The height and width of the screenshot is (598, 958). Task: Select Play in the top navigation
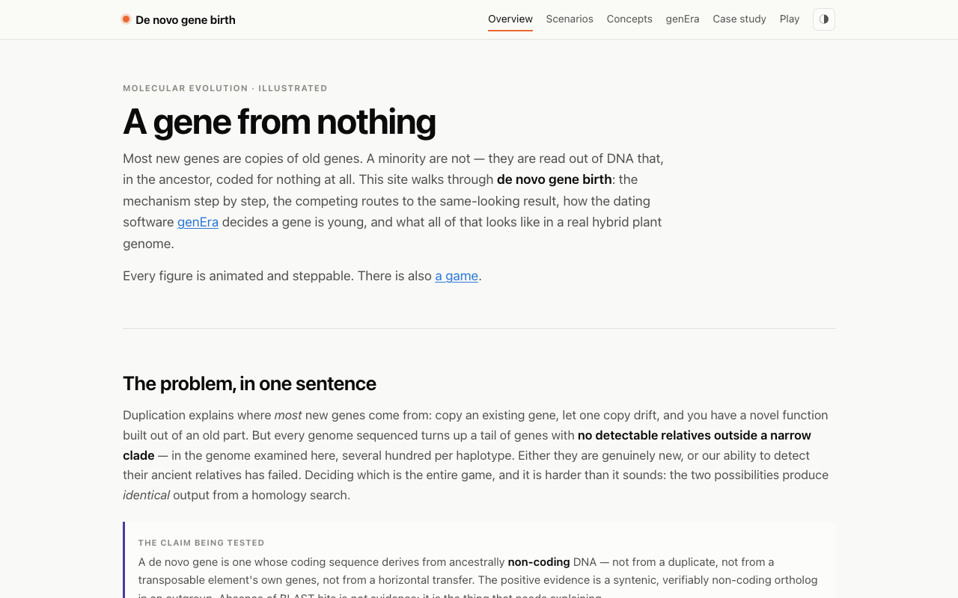(x=790, y=19)
